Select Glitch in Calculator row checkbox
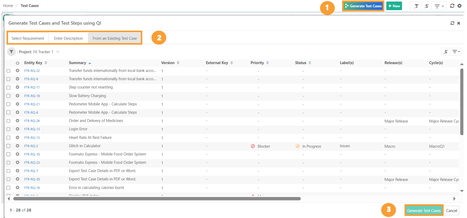 pos(8,146)
